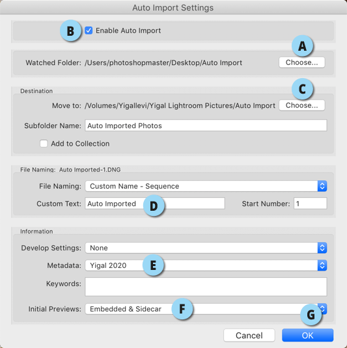Screen dimensions: 347x348
Task: Uncheck the Enable Auto Import checkbox
Action: (x=89, y=31)
